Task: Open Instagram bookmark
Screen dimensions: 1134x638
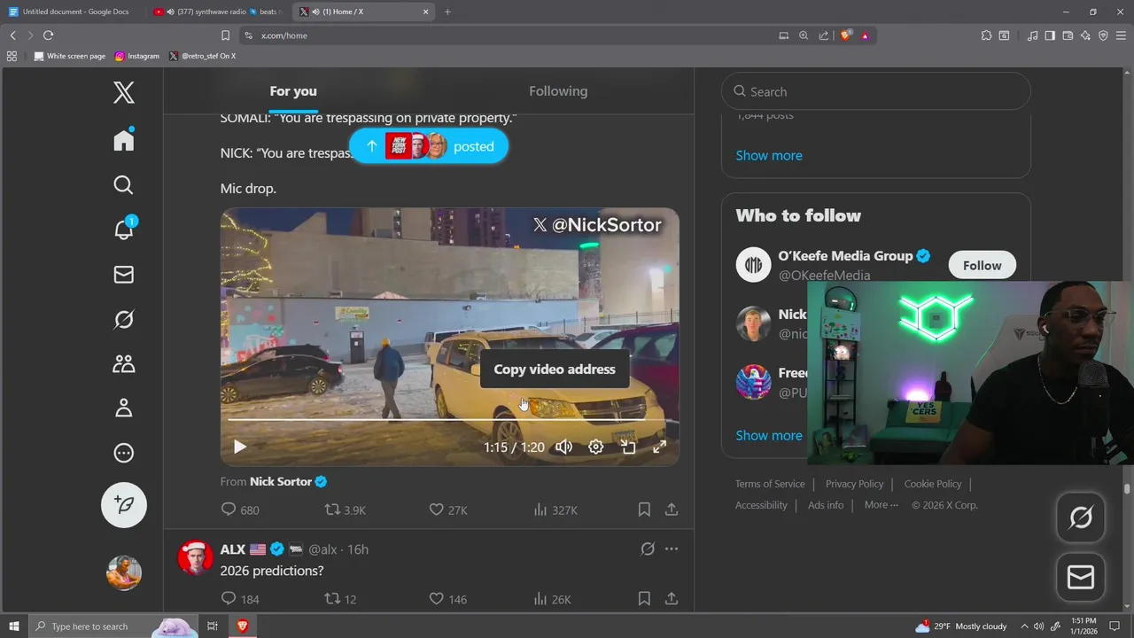Action: click(x=137, y=56)
